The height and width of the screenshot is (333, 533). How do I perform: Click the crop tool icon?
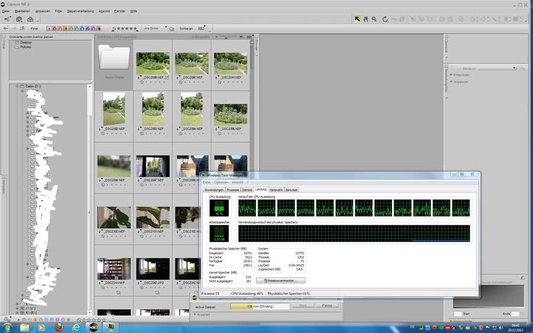[402, 19]
